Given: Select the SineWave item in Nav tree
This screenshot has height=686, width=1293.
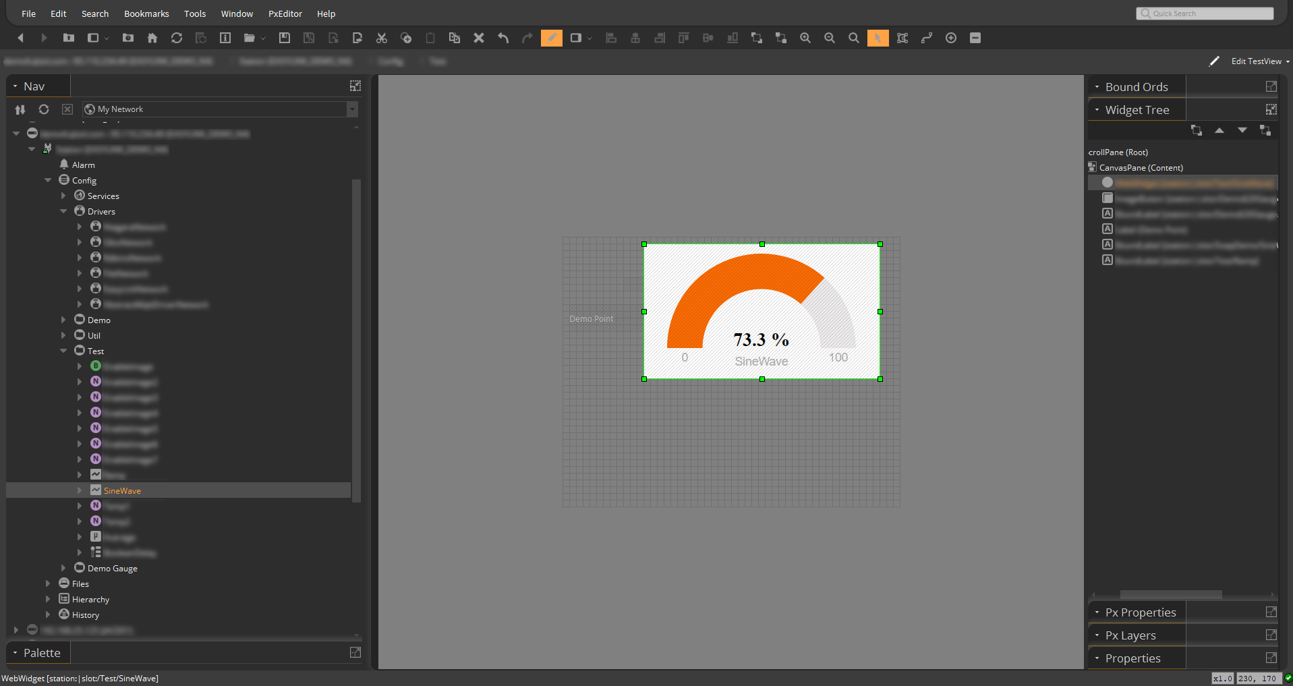Looking at the screenshot, I should pyautogui.click(x=122, y=490).
